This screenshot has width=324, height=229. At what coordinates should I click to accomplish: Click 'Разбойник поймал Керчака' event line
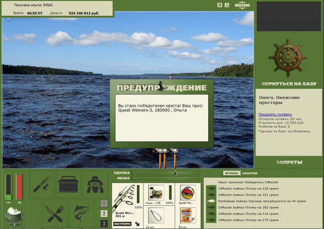pos(262,201)
